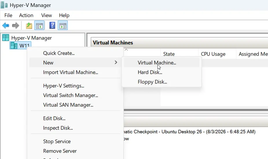Expand the New submenu entry

click(75, 63)
